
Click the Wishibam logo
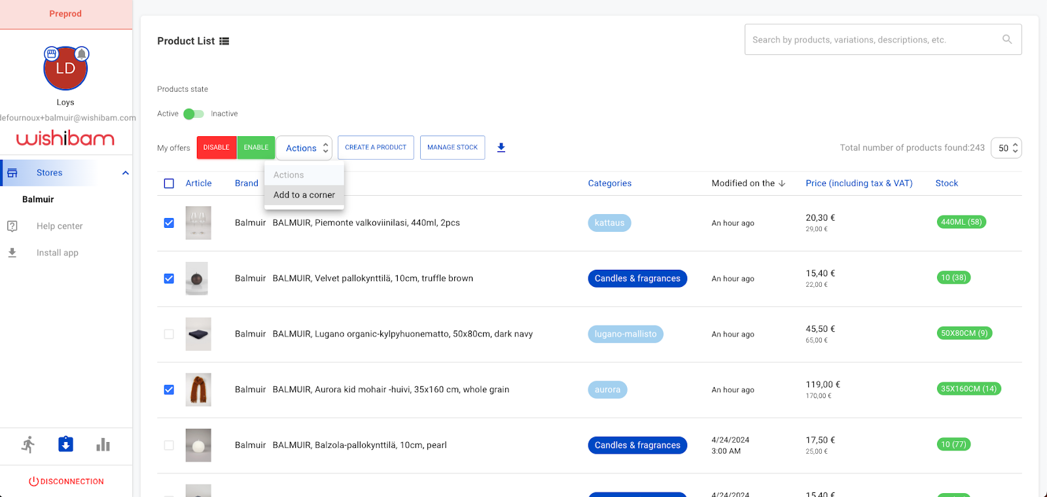click(65, 138)
